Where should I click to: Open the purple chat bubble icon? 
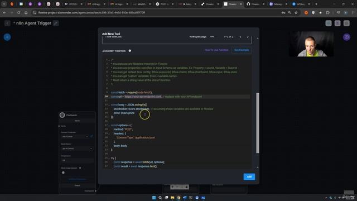[x=346, y=37]
